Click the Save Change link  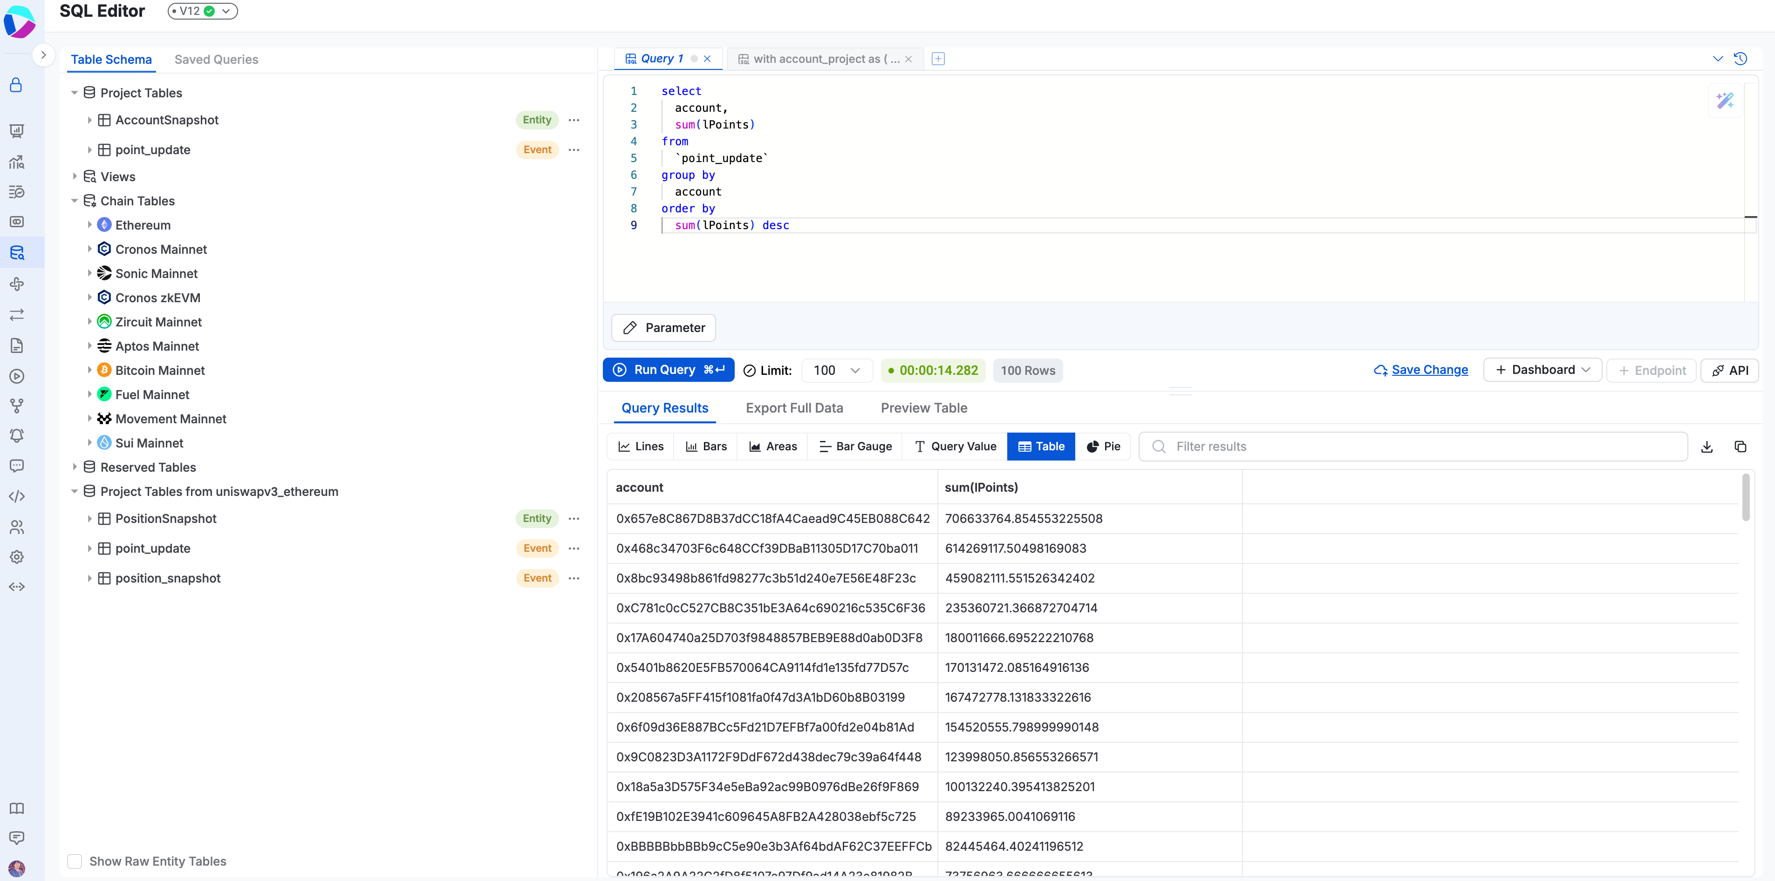point(1429,370)
